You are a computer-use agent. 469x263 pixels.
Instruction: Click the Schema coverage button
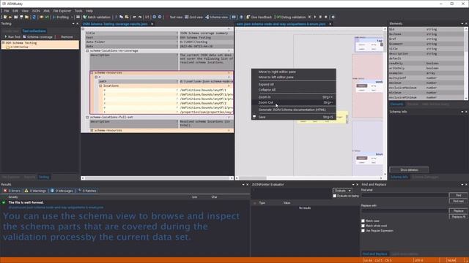click(x=37, y=37)
